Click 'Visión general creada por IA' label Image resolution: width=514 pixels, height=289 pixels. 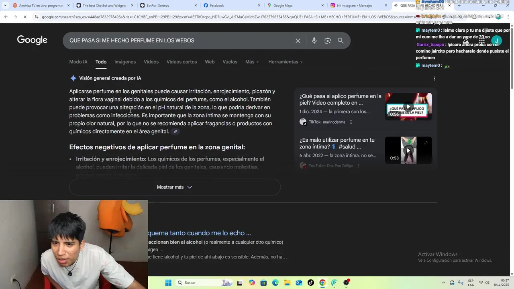pos(110,78)
